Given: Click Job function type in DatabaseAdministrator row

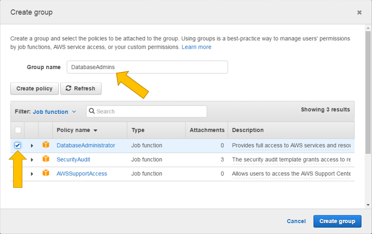Looking at the screenshot, I should pos(147,145).
